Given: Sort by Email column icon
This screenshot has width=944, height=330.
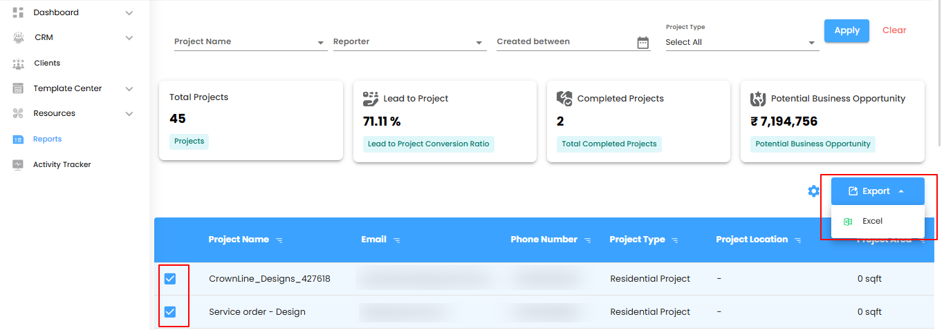Looking at the screenshot, I should pos(397,240).
